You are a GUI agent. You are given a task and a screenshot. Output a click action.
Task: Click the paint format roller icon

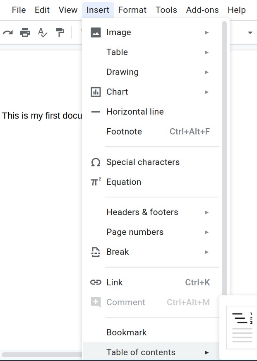(x=60, y=32)
